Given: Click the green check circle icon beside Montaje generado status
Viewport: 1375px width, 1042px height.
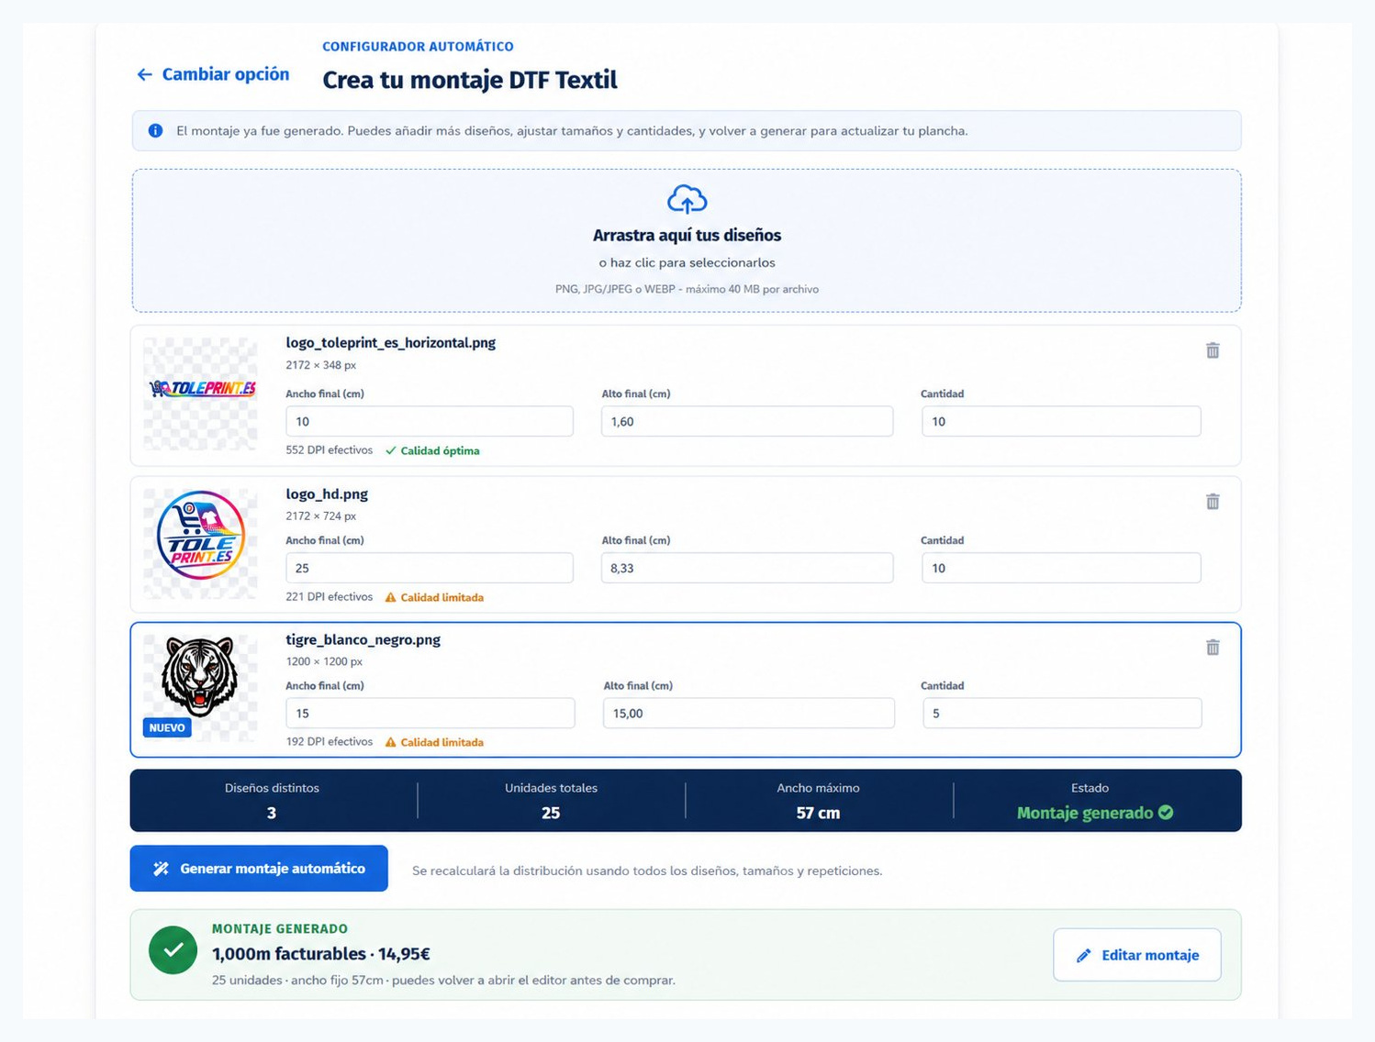Looking at the screenshot, I should pos(1166,813).
